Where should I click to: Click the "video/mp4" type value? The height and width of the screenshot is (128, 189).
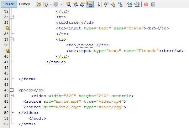point(110,101)
